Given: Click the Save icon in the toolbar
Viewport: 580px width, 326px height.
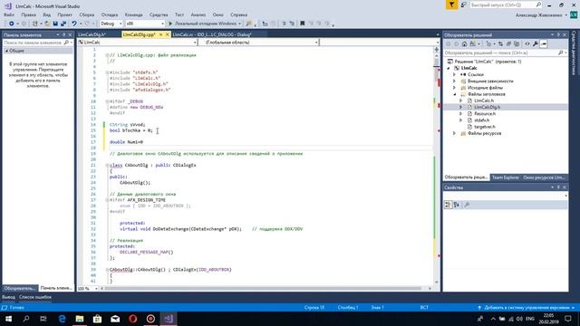Looking at the screenshot, I should pos(55,24).
